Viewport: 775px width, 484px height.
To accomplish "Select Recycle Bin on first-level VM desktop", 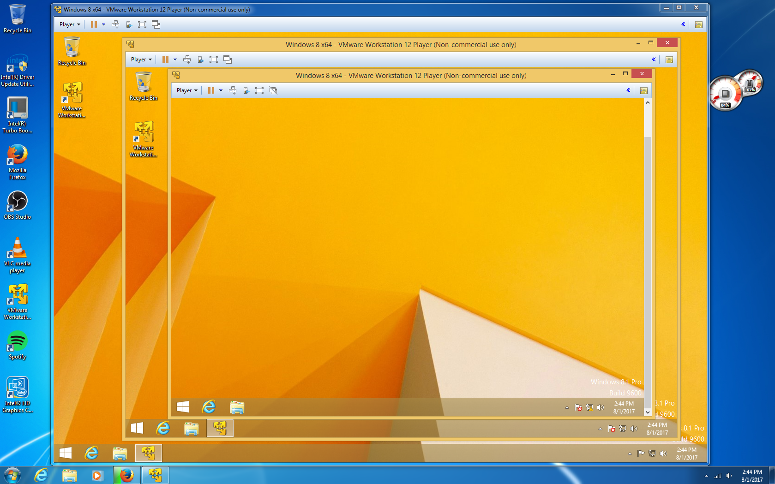I will pyautogui.click(x=72, y=51).
